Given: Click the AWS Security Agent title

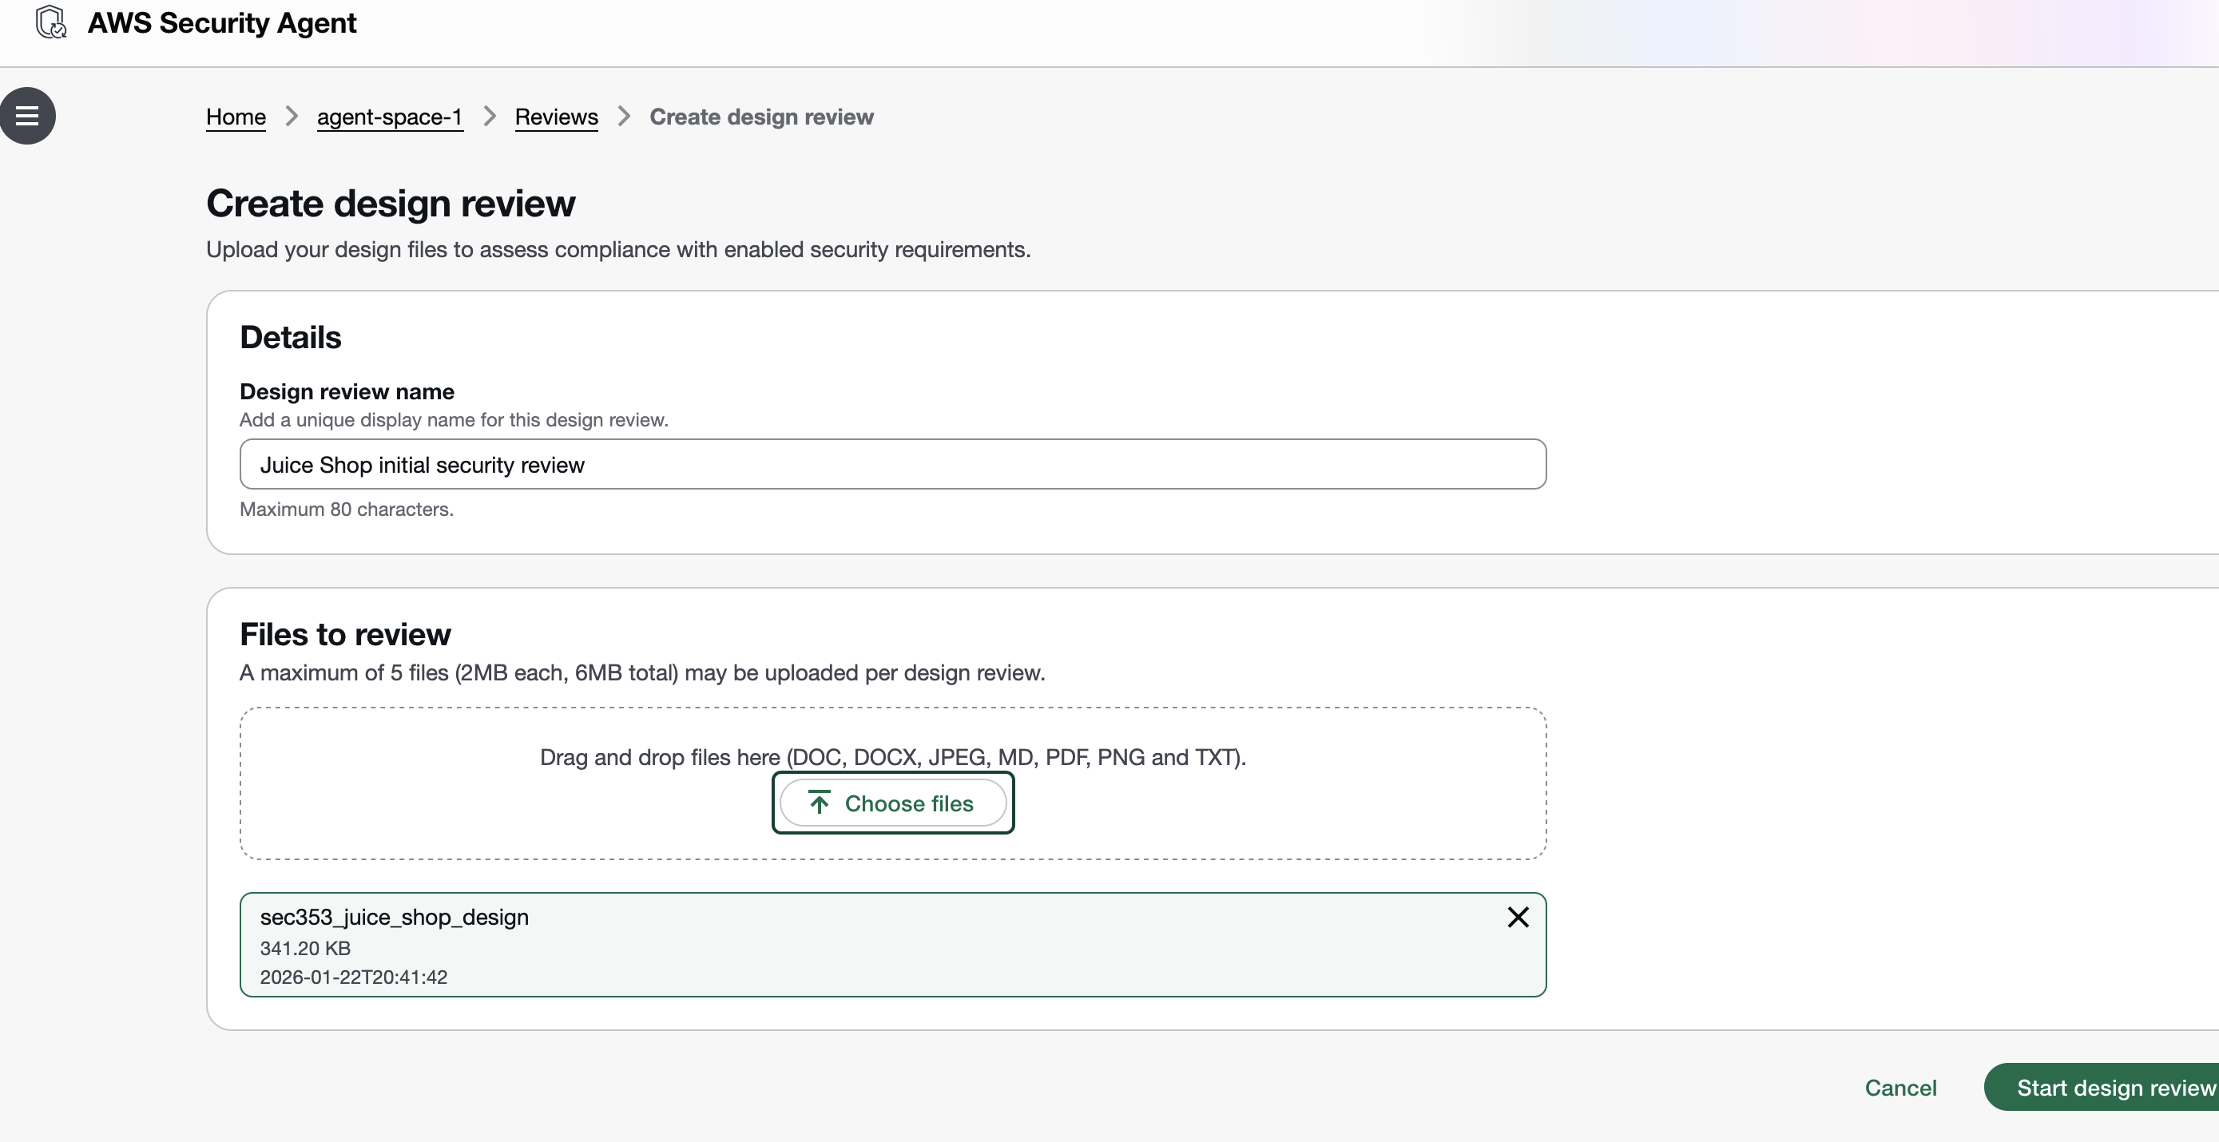Looking at the screenshot, I should pyautogui.click(x=221, y=22).
